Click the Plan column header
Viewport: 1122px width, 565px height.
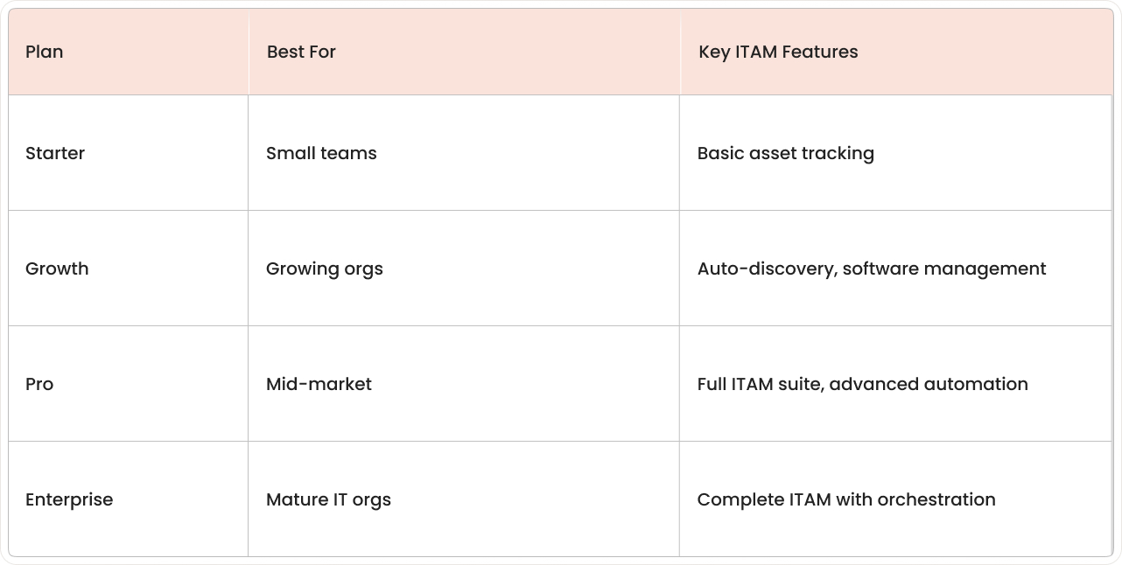(x=129, y=52)
